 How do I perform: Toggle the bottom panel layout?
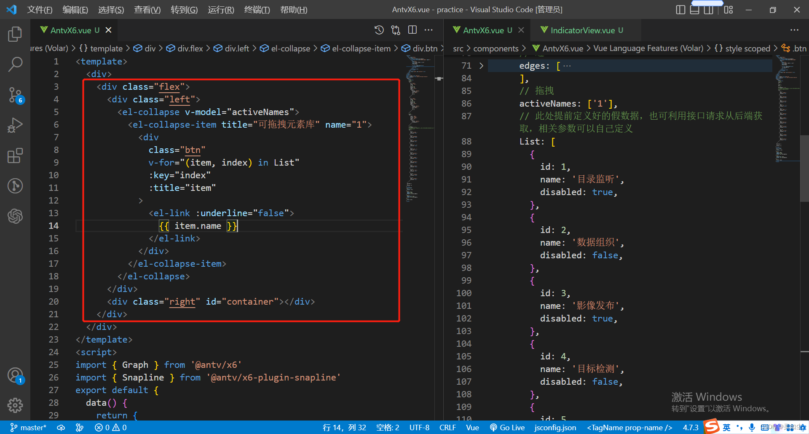695,10
